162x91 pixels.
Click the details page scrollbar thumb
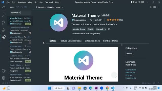[x=121, y=44]
